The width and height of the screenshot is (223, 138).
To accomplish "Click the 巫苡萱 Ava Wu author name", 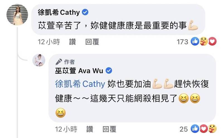I will click(79, 71).
